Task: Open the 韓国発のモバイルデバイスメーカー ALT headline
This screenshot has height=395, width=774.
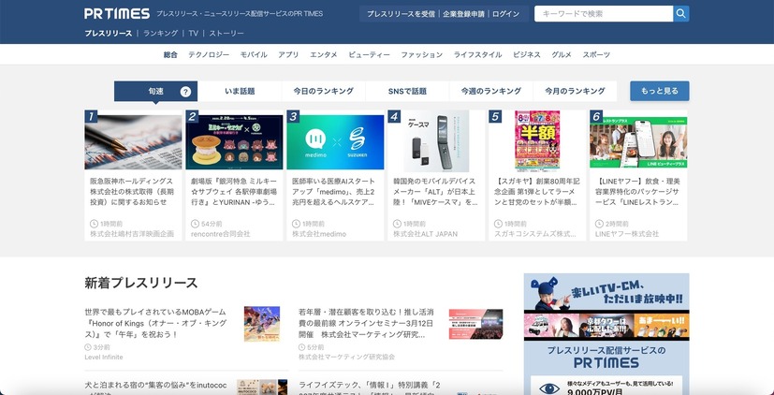Action: 436,192
